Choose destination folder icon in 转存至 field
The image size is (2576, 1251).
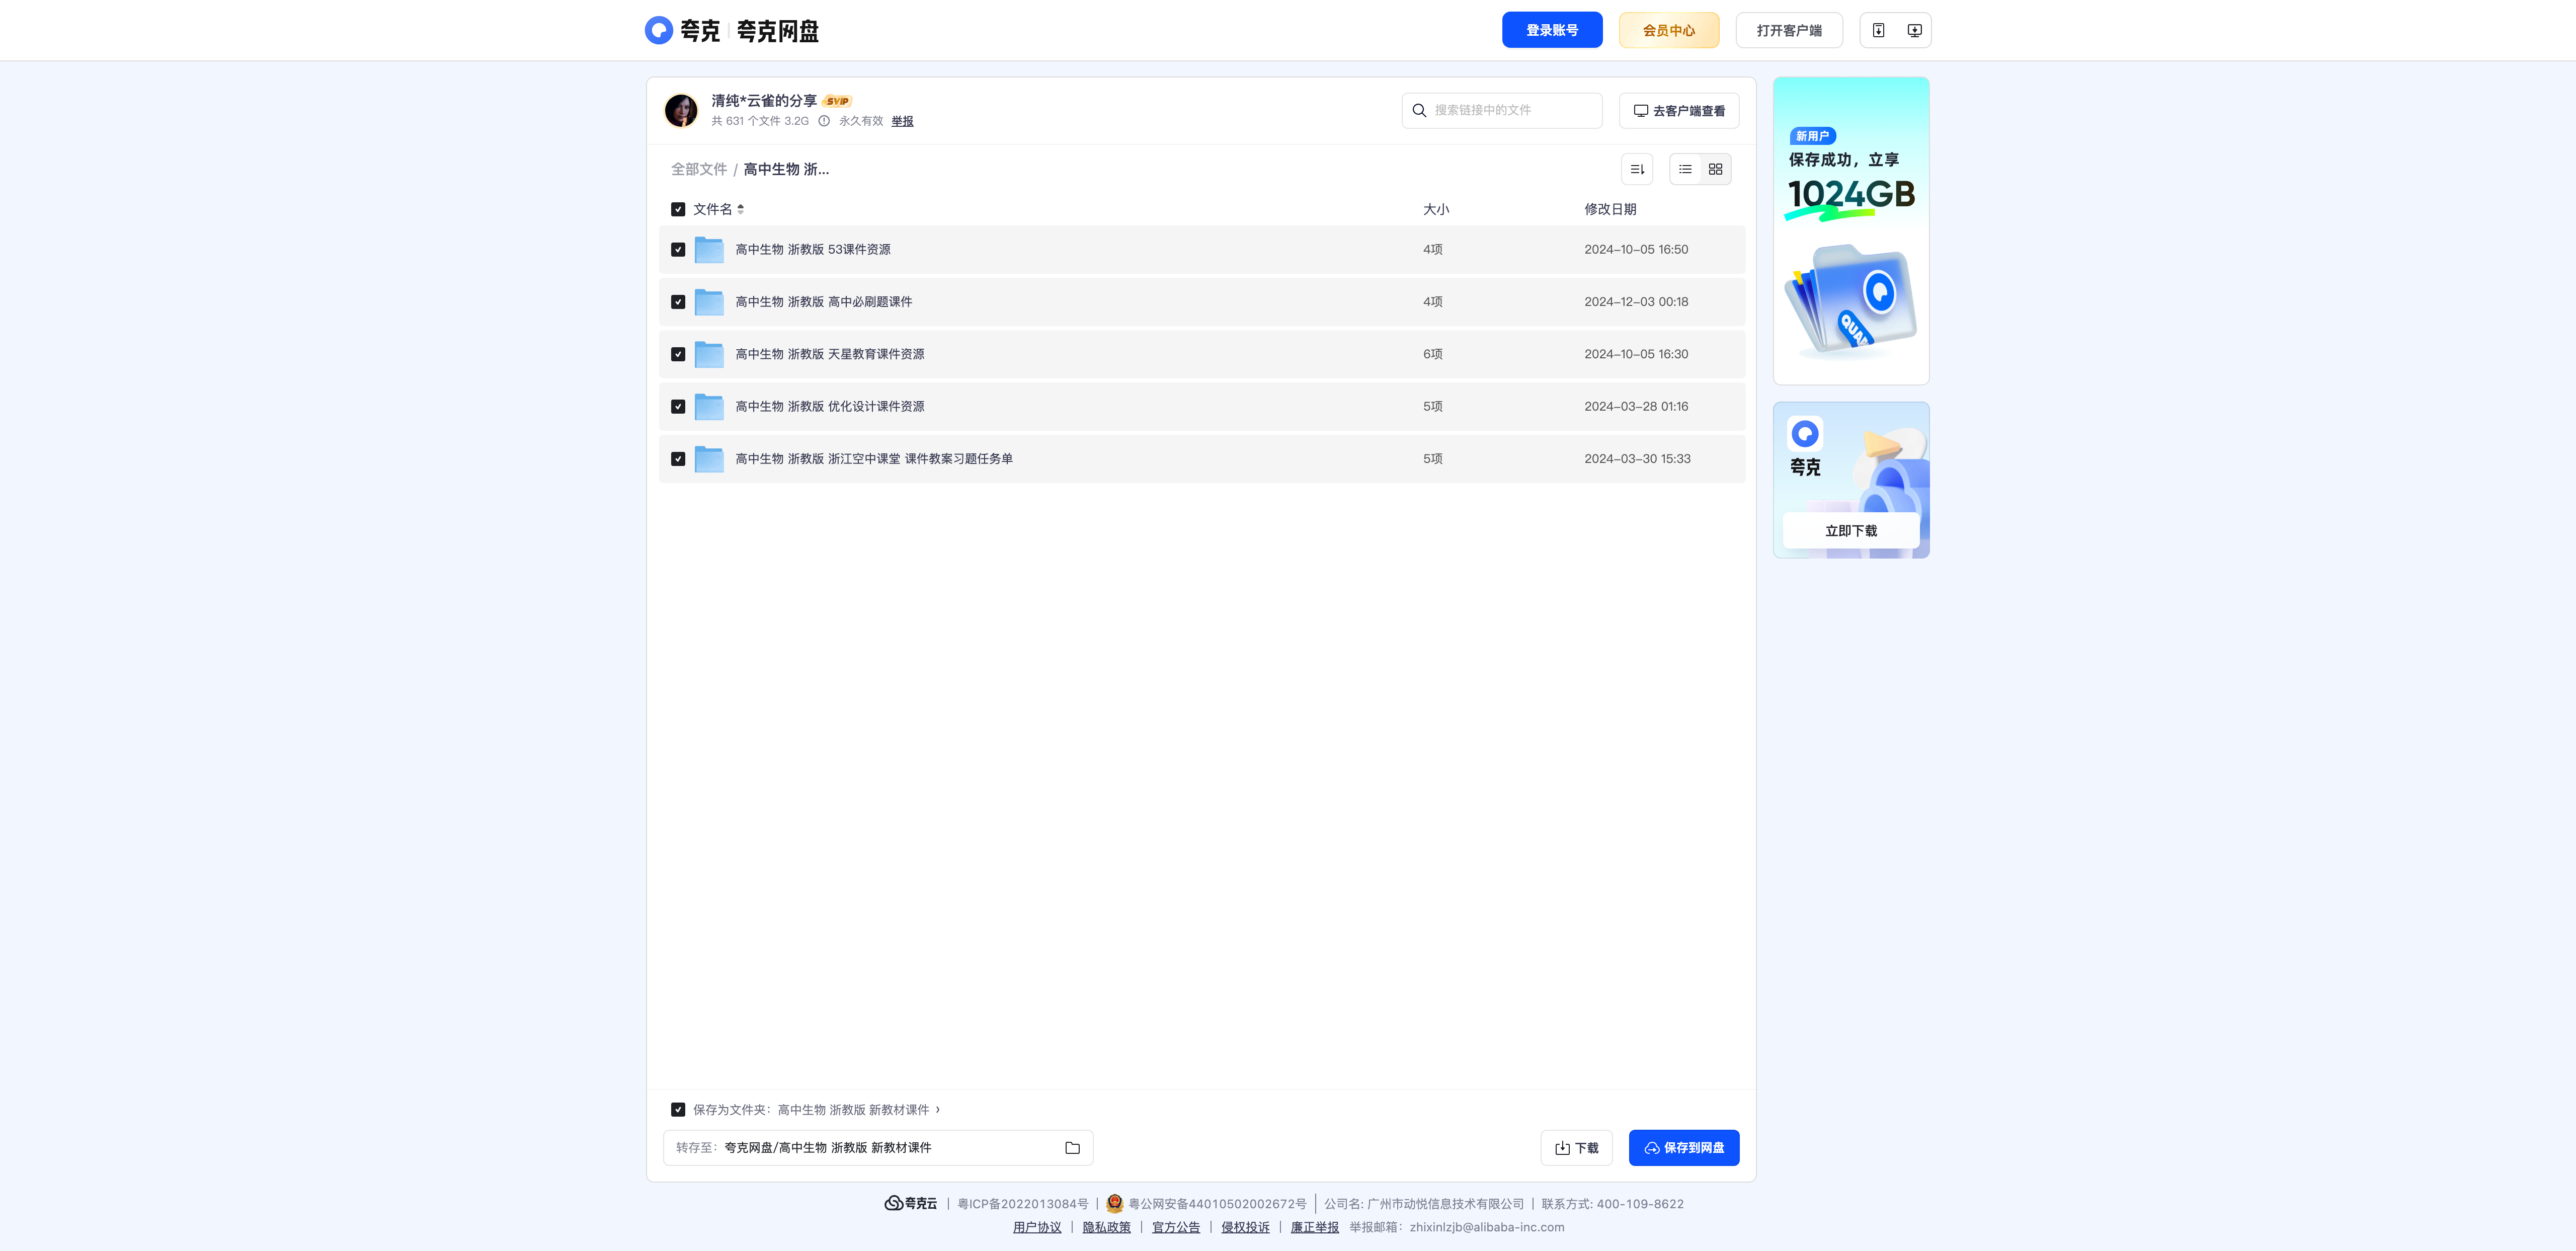point(1072,1148)
